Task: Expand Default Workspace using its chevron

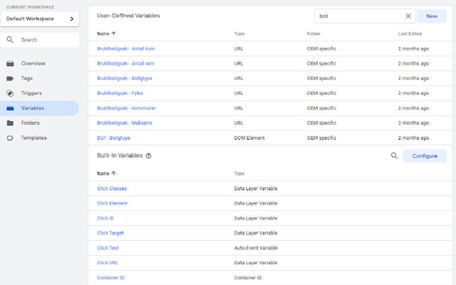Action: point(72,19)
